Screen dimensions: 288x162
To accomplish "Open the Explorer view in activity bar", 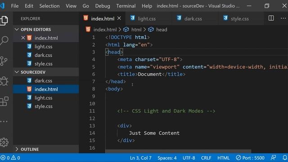I will pyautogui.click(x=4, y=20).
